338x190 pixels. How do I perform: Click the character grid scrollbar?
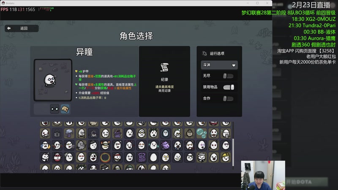coord(233,152)
